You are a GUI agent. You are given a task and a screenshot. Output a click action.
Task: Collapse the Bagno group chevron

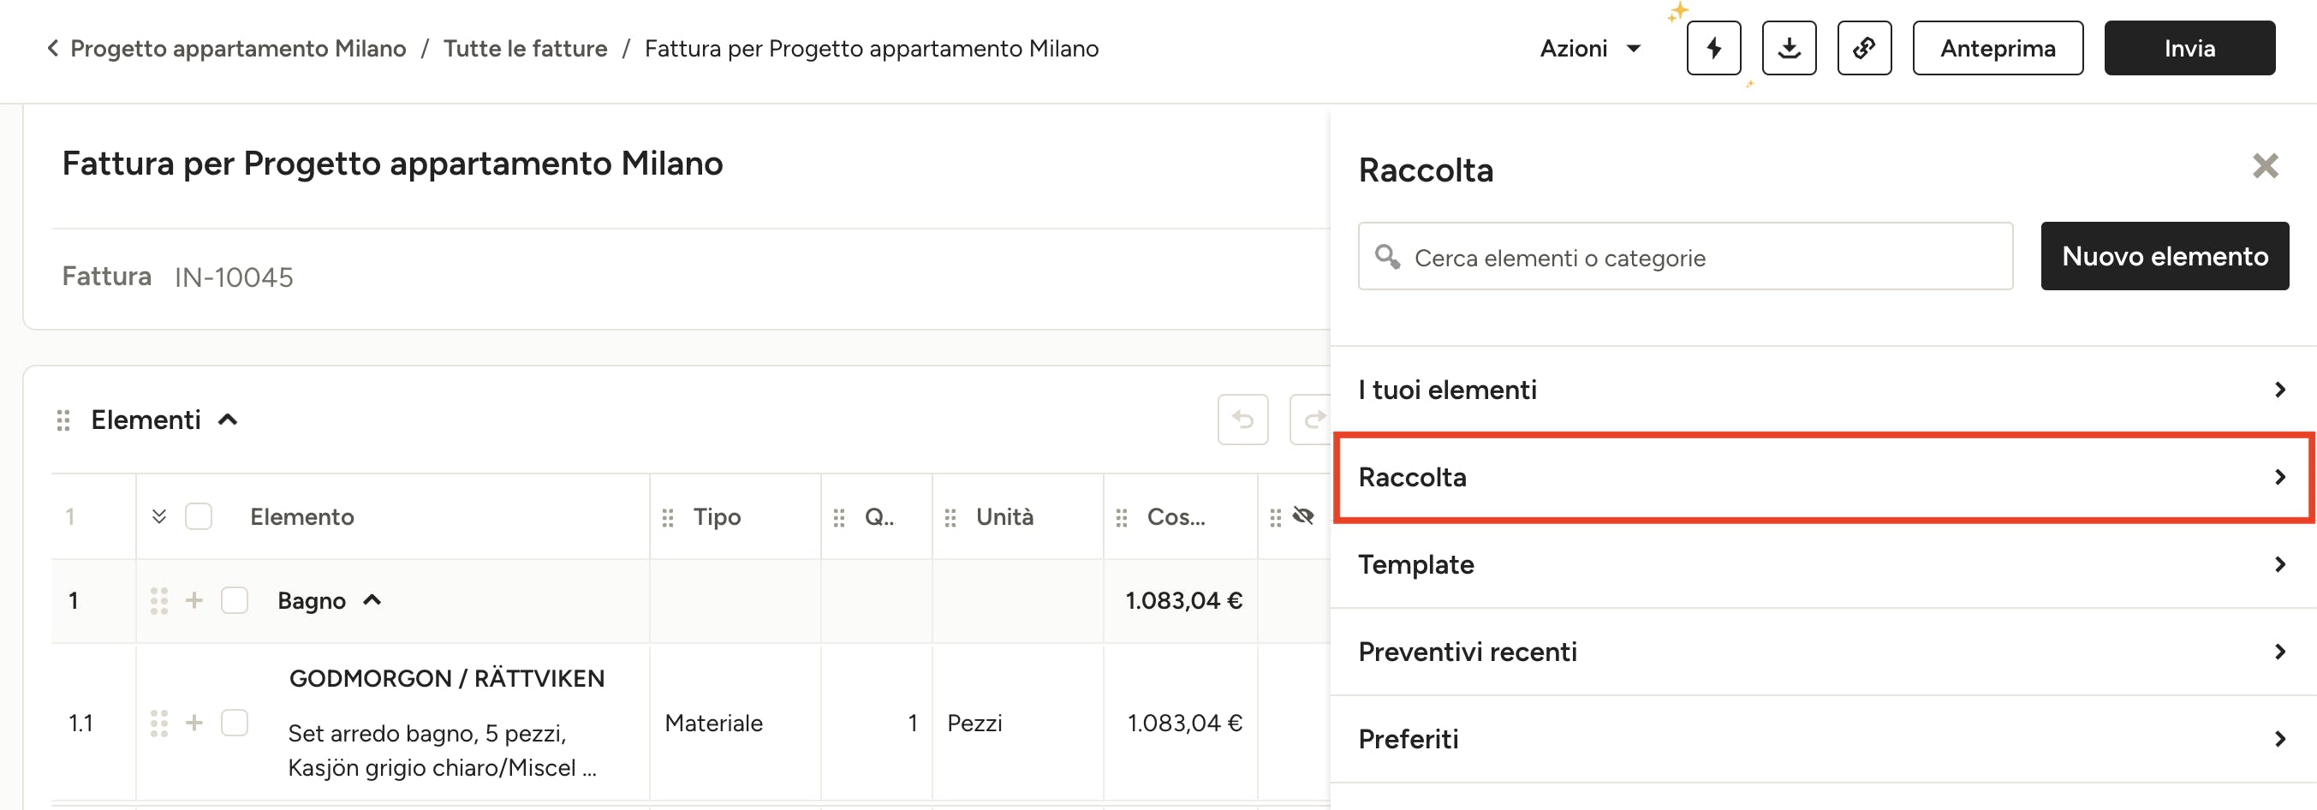372,599
